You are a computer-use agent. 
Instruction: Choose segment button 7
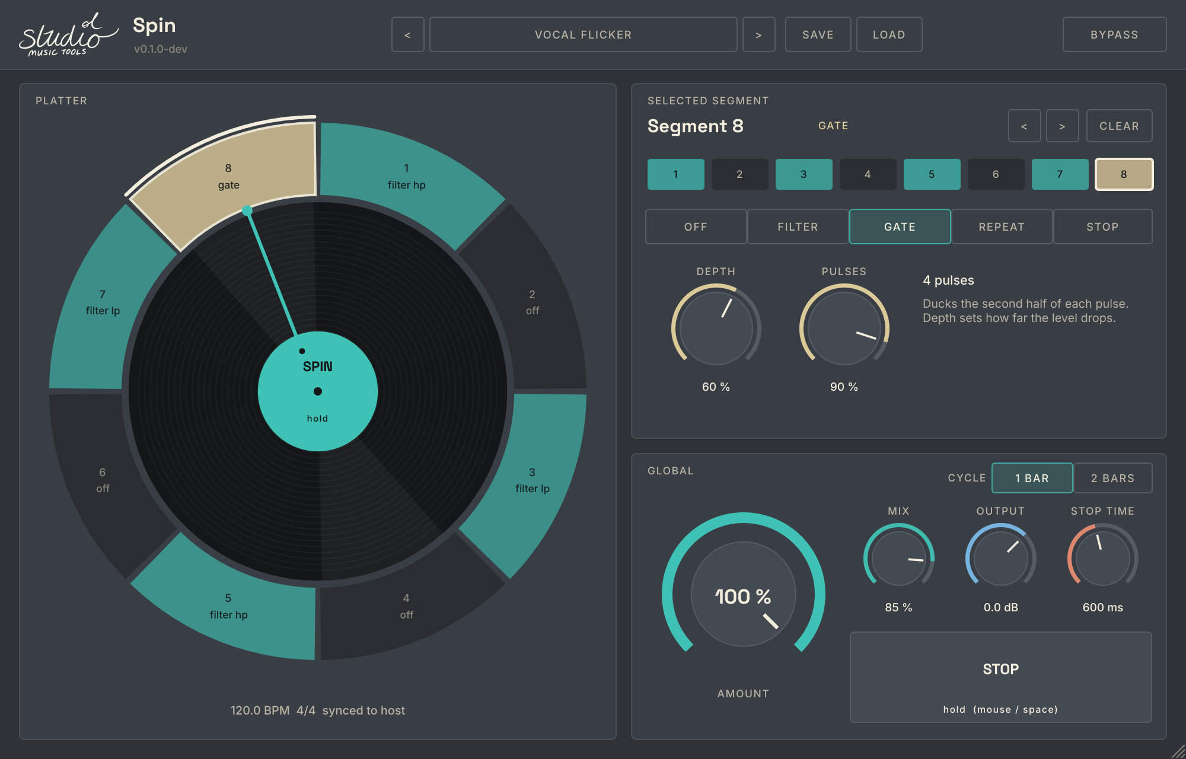(1060, 174)
